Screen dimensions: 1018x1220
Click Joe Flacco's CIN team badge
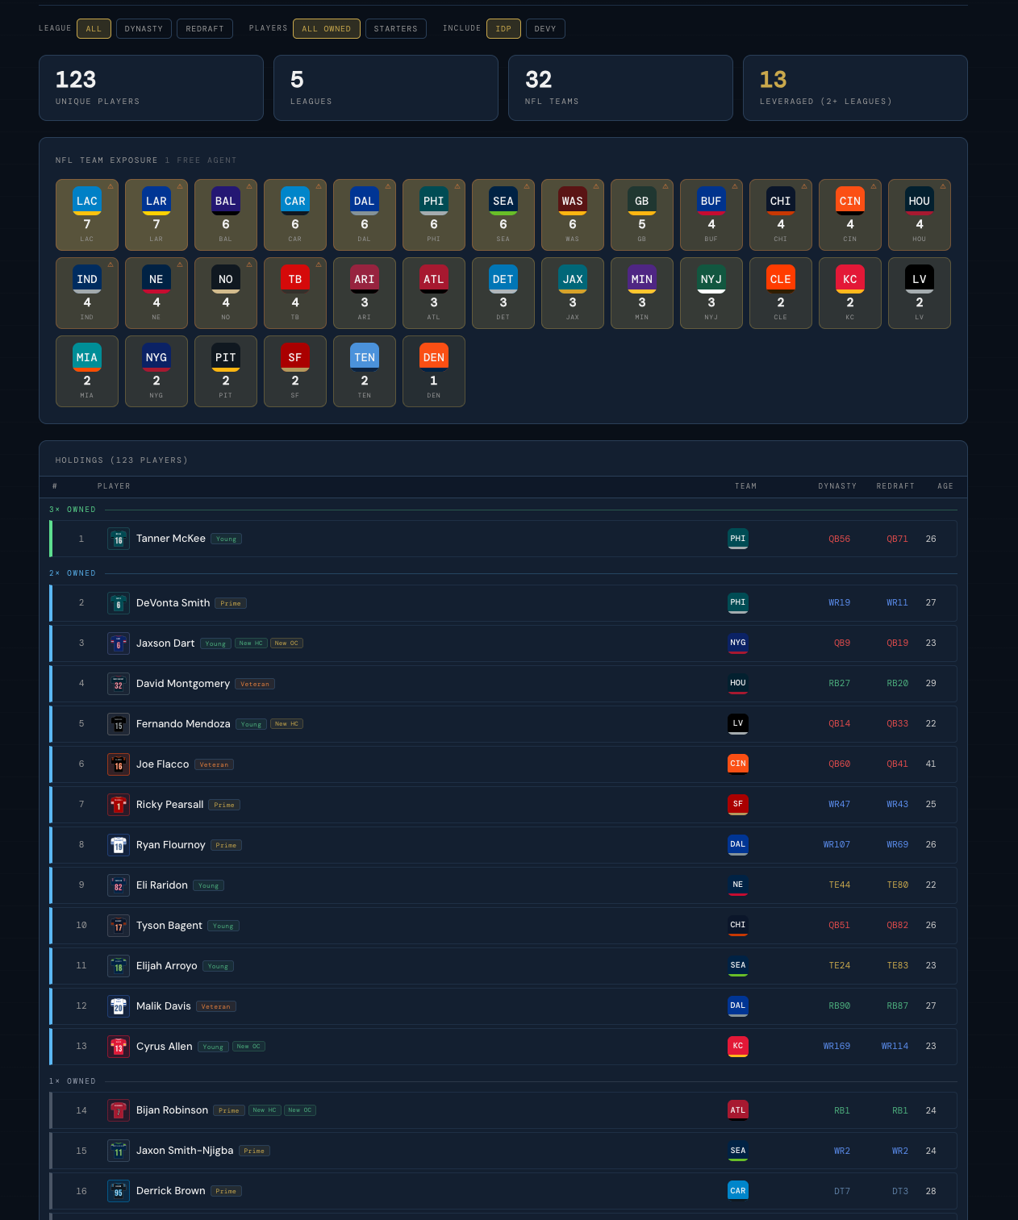(x=738, y=764)
